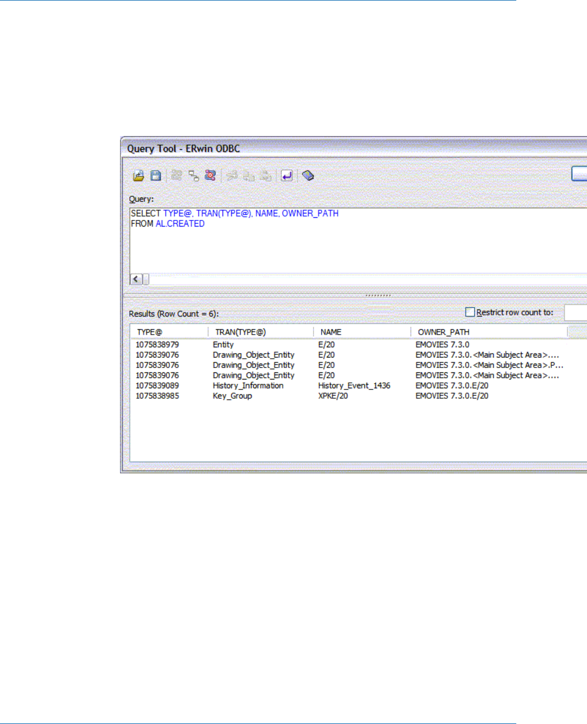Select the 1075838985 cell
The image size is (587, 724).
(x=157, y=395)
